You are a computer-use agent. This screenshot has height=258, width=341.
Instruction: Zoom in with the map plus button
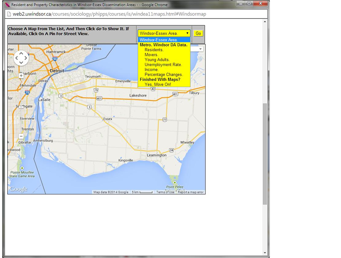pyautogui.click(x=21, y=76)
